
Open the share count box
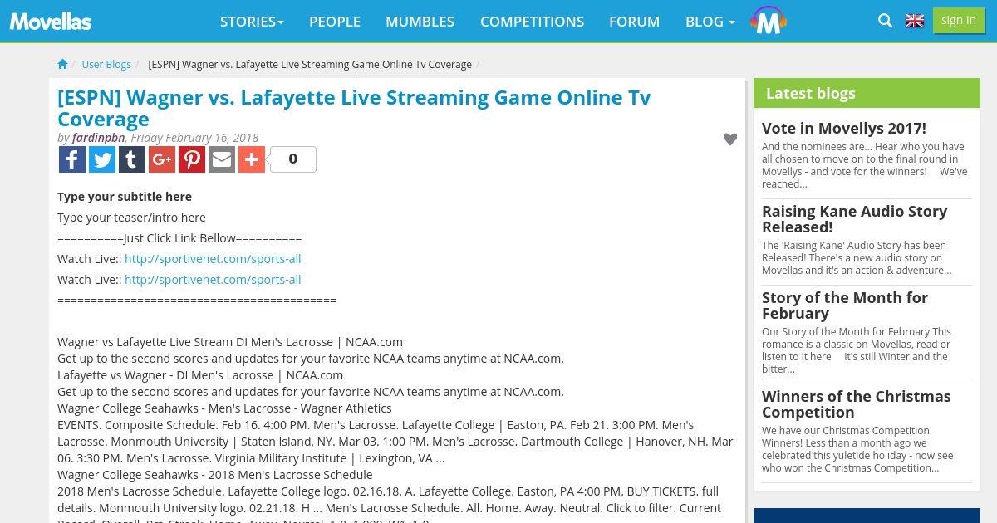tap(292, 159)
